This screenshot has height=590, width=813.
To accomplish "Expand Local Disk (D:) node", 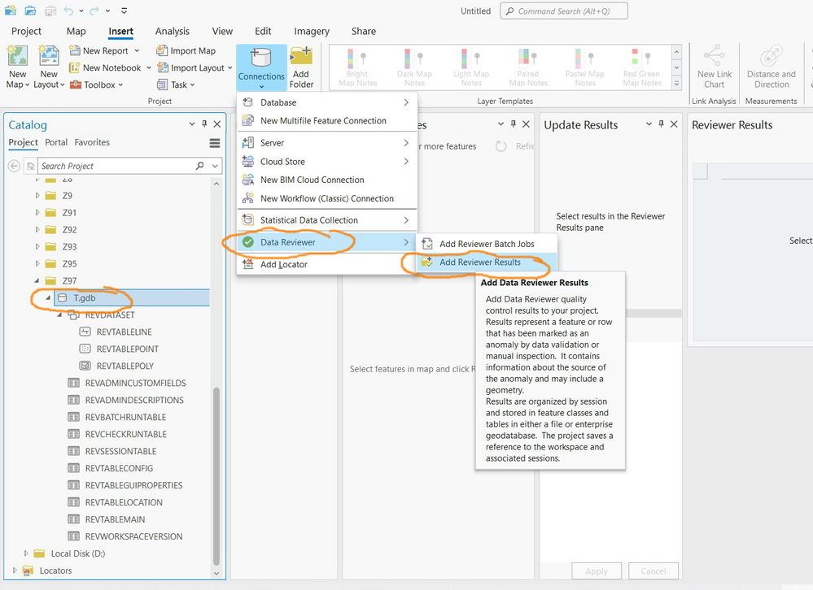I will coord(26,553).
